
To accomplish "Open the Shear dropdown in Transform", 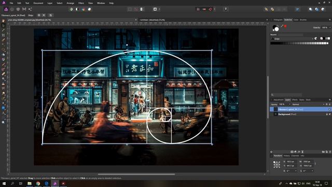I will click(312, 171).
